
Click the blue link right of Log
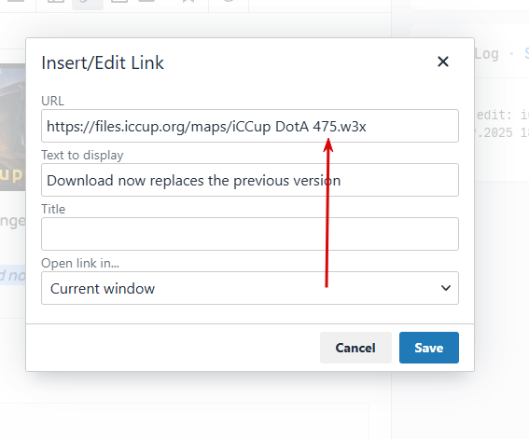pyautogui.click(x=526, y=54)
